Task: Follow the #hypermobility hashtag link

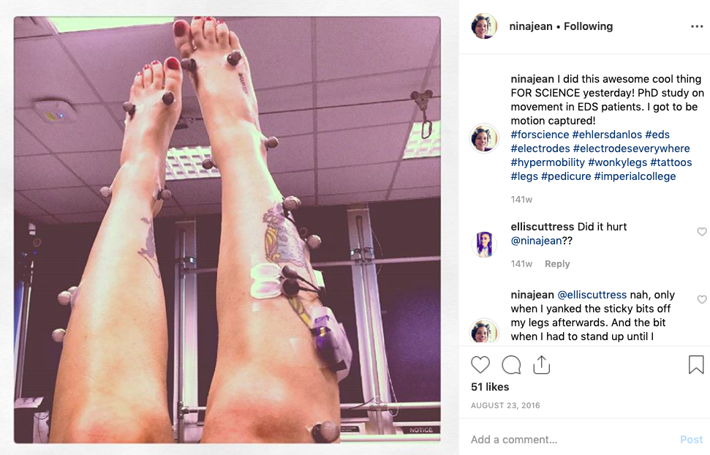Action: pyautogui.click(x=548, y=162)
